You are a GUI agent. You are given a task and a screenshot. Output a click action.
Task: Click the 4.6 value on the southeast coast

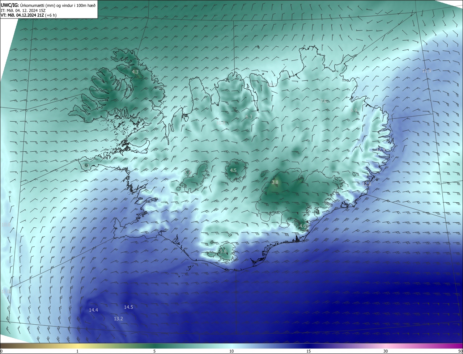(x=302, y=226)
